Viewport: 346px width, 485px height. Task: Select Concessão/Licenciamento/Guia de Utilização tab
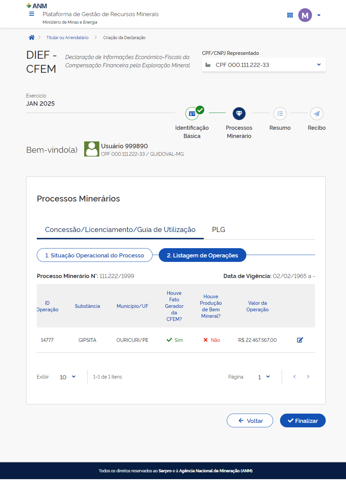coord(120,230)
